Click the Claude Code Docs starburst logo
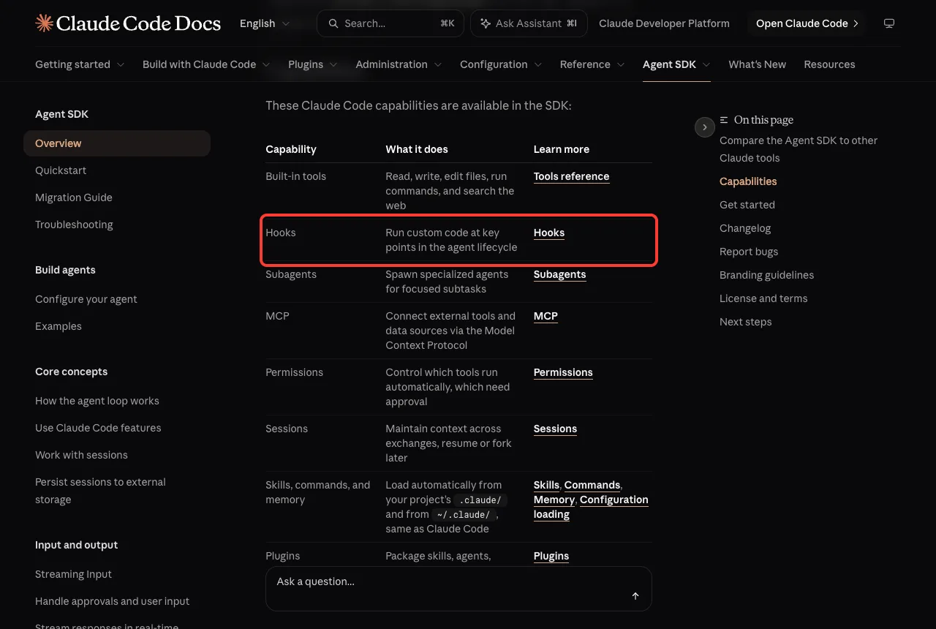The image size is (936, 629). pos(44,23)
